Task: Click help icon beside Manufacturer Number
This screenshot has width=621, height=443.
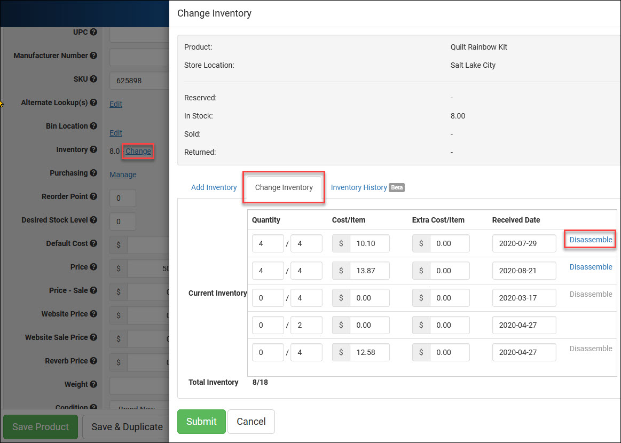Action: point(93,56)
